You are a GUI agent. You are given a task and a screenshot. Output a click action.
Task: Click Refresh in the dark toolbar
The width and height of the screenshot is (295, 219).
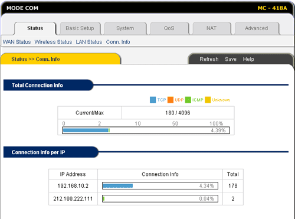coord(209,59)
